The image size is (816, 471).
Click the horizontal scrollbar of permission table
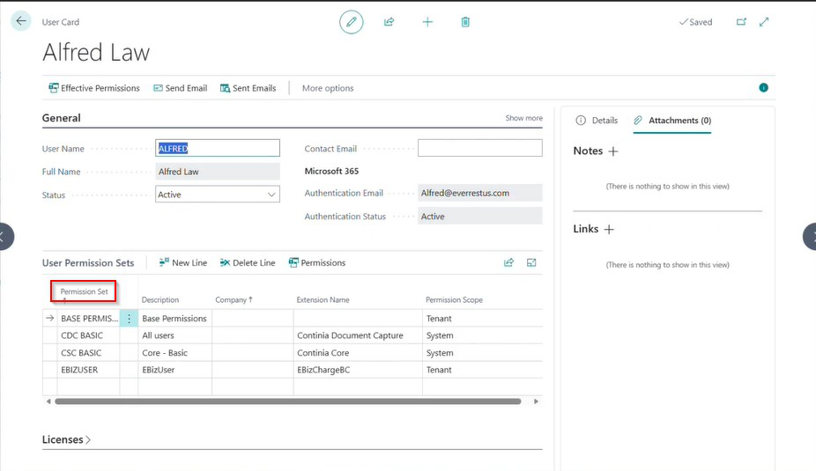pyautogui.click(x=288, y=401)
